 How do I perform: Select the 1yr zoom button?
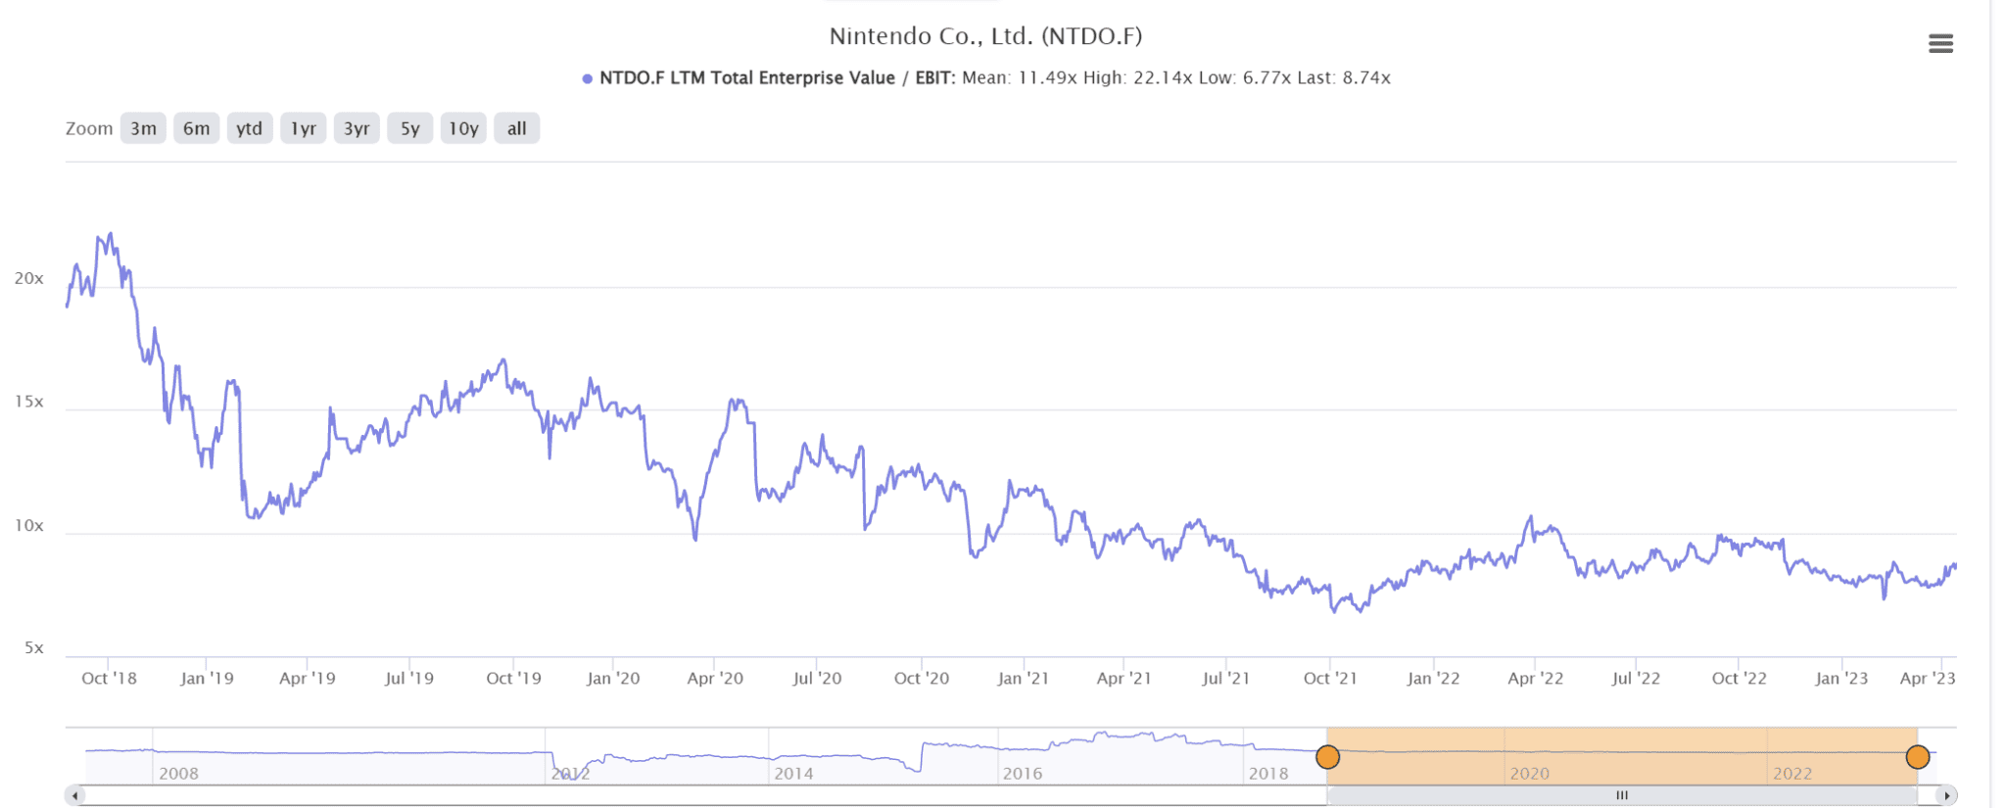tap(303, 128)
